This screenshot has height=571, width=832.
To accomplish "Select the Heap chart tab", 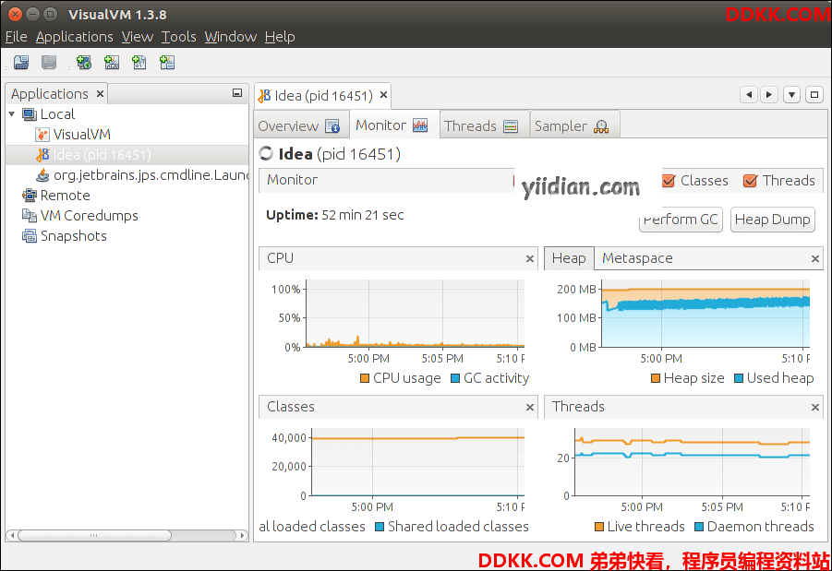I will (569, 258).
